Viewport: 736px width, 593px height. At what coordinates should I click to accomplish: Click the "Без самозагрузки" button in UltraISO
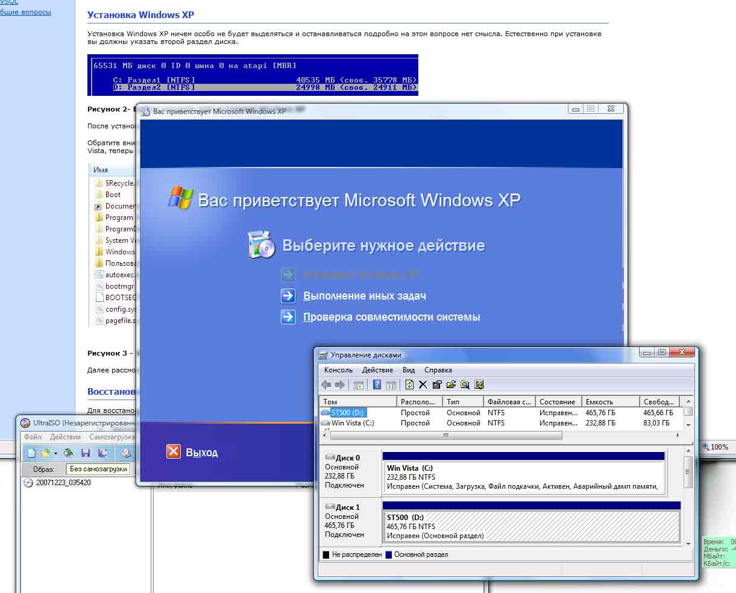click(x=99, y=469)
